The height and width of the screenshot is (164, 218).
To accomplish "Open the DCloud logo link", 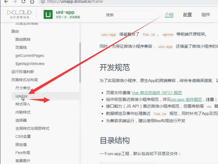I will (19, 14).
